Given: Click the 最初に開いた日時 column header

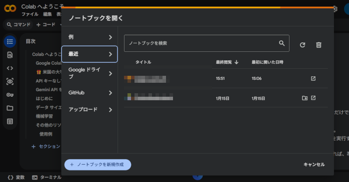Looking at the screenshot, I should tap(267, 62).
